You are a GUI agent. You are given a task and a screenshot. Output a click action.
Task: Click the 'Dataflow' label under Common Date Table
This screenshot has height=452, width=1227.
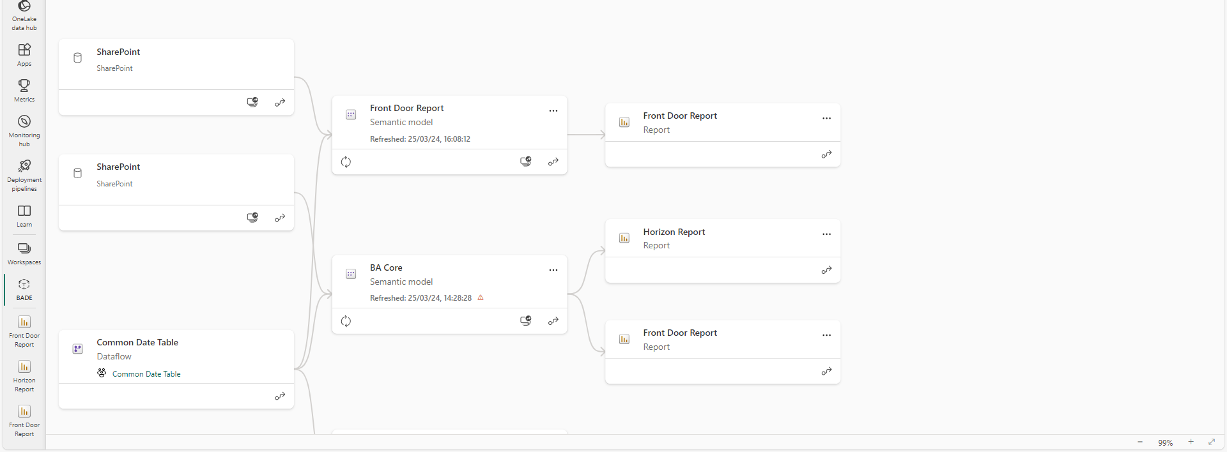[114, 356]
